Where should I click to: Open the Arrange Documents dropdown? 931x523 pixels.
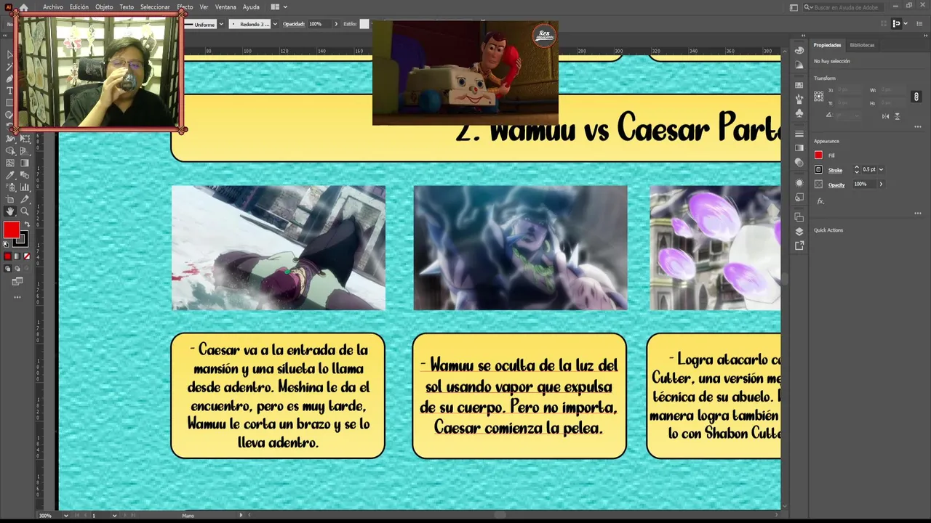pyautogui.click(x=278, y=7)
